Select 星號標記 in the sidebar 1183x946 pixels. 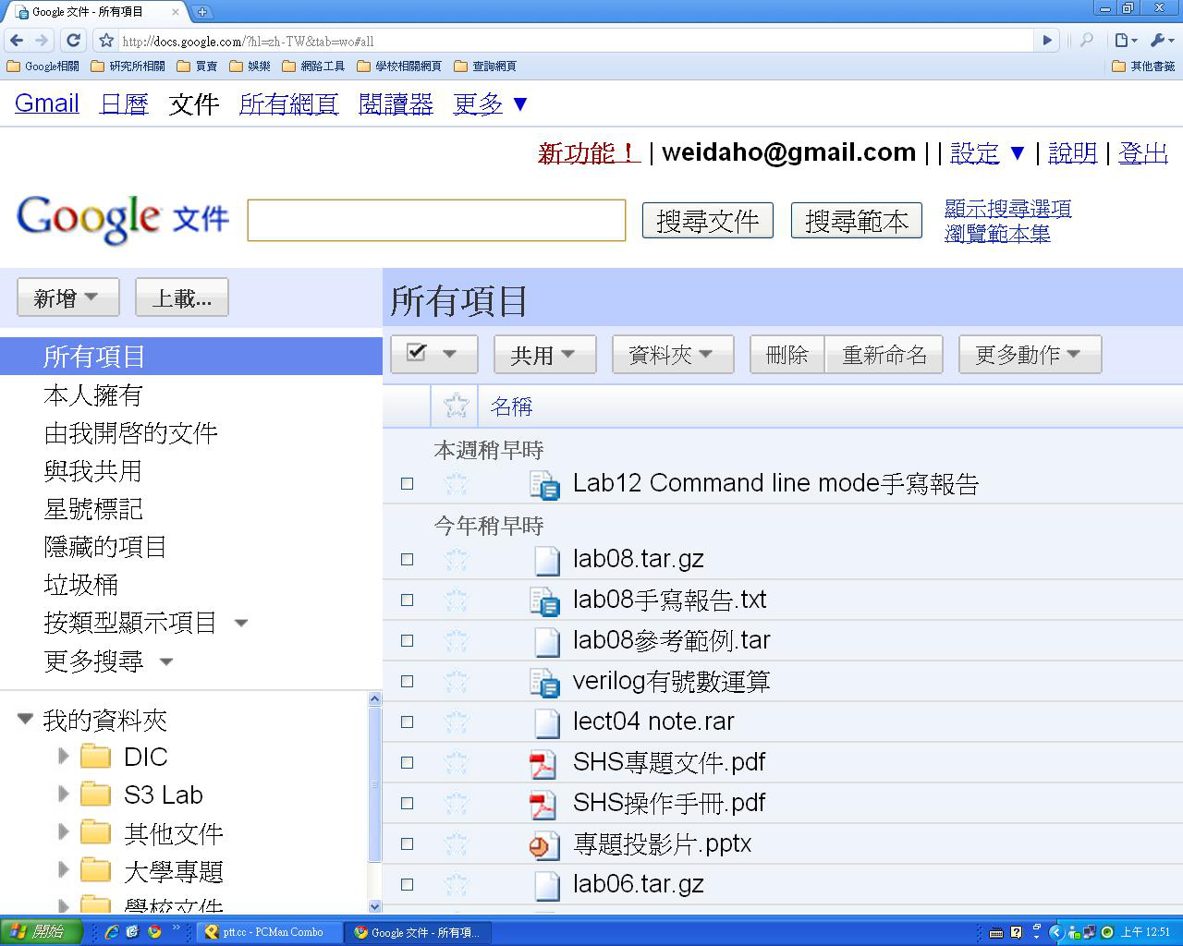coord(92,509)
